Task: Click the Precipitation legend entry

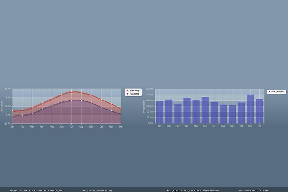Action: [277, 91]
